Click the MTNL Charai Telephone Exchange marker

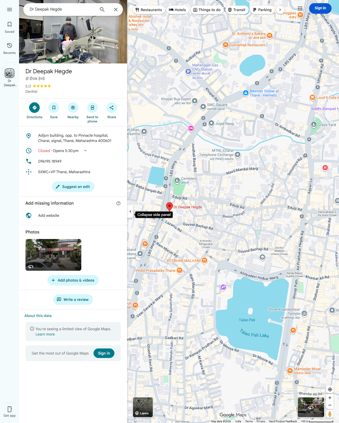tap(238, 154)
